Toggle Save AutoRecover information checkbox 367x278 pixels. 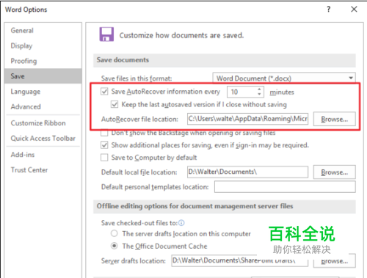[104, 92]
